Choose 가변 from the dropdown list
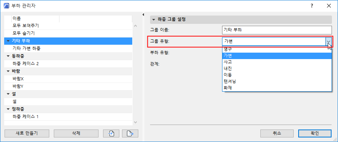The width and height of the screenshot is (338, 142). coord(277,56)
